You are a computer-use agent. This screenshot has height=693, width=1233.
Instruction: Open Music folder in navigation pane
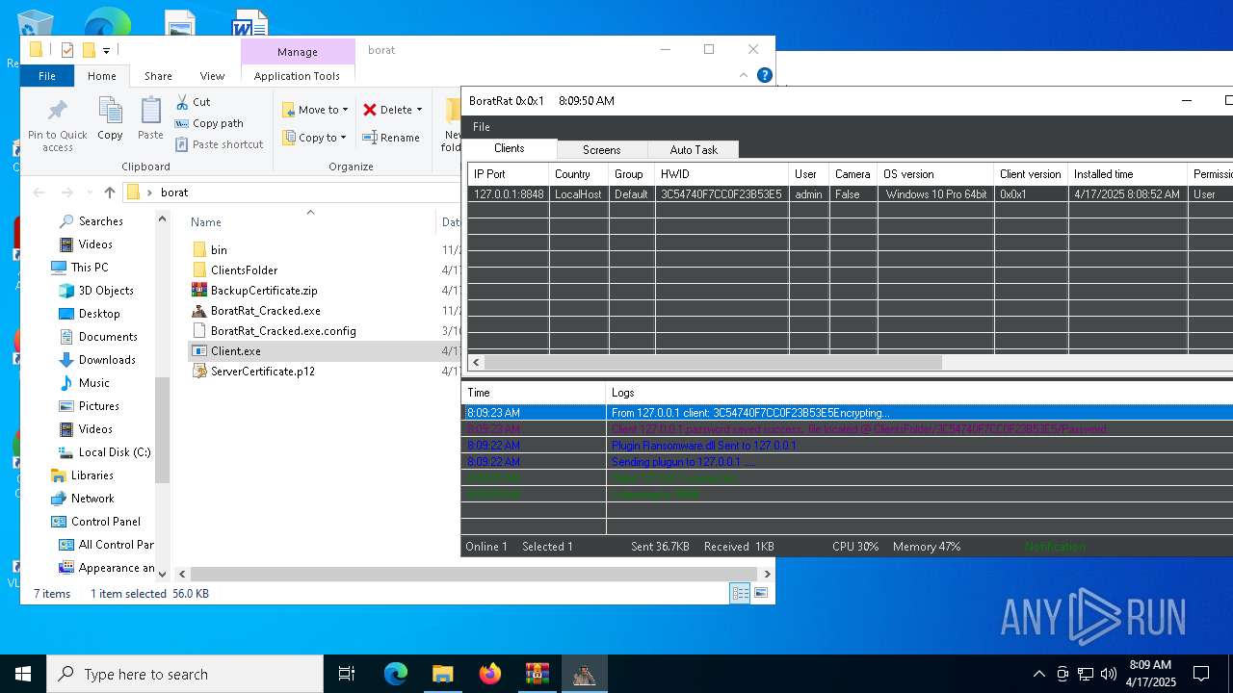(85, 383)
